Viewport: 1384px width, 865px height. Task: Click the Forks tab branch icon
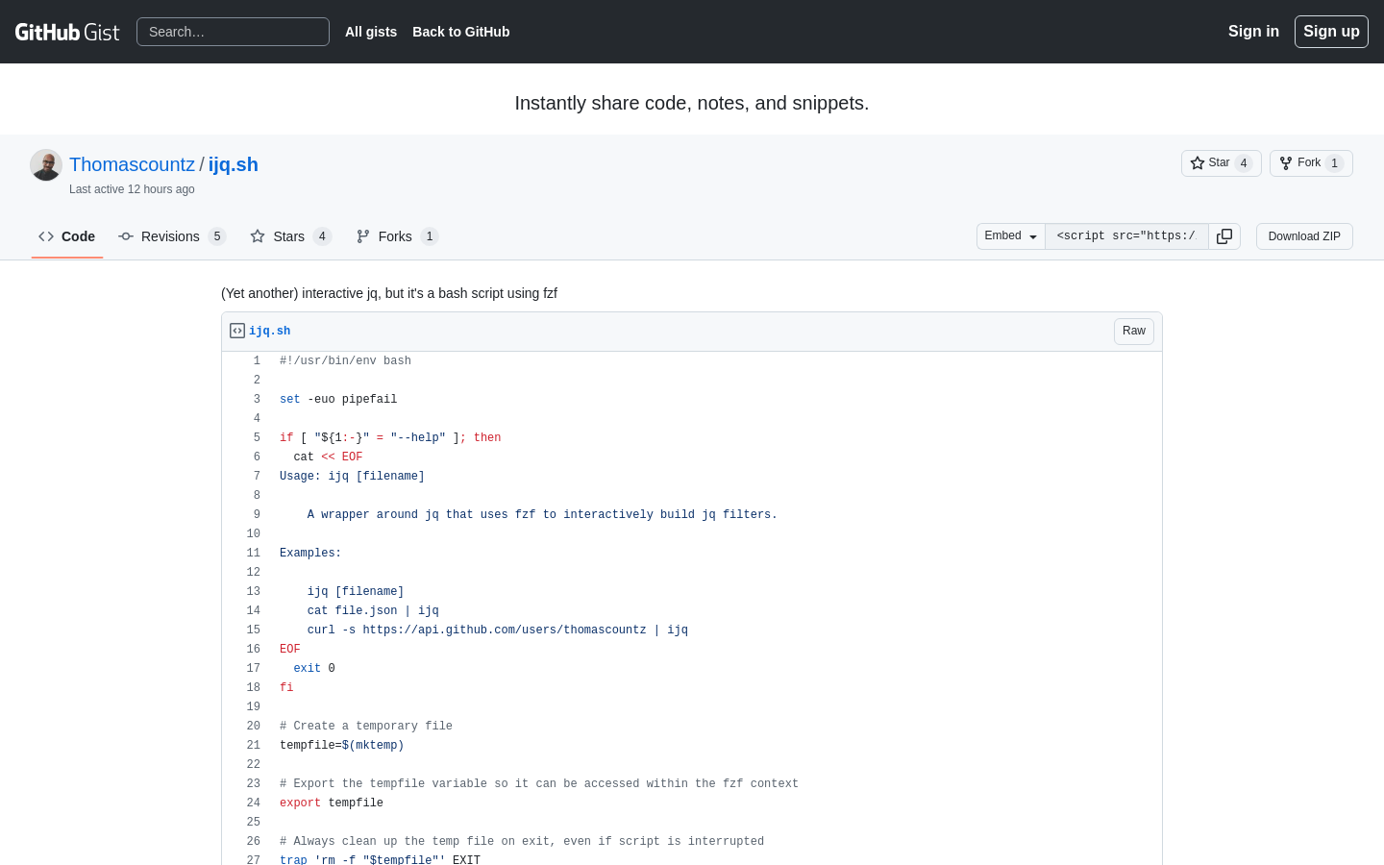363,236
